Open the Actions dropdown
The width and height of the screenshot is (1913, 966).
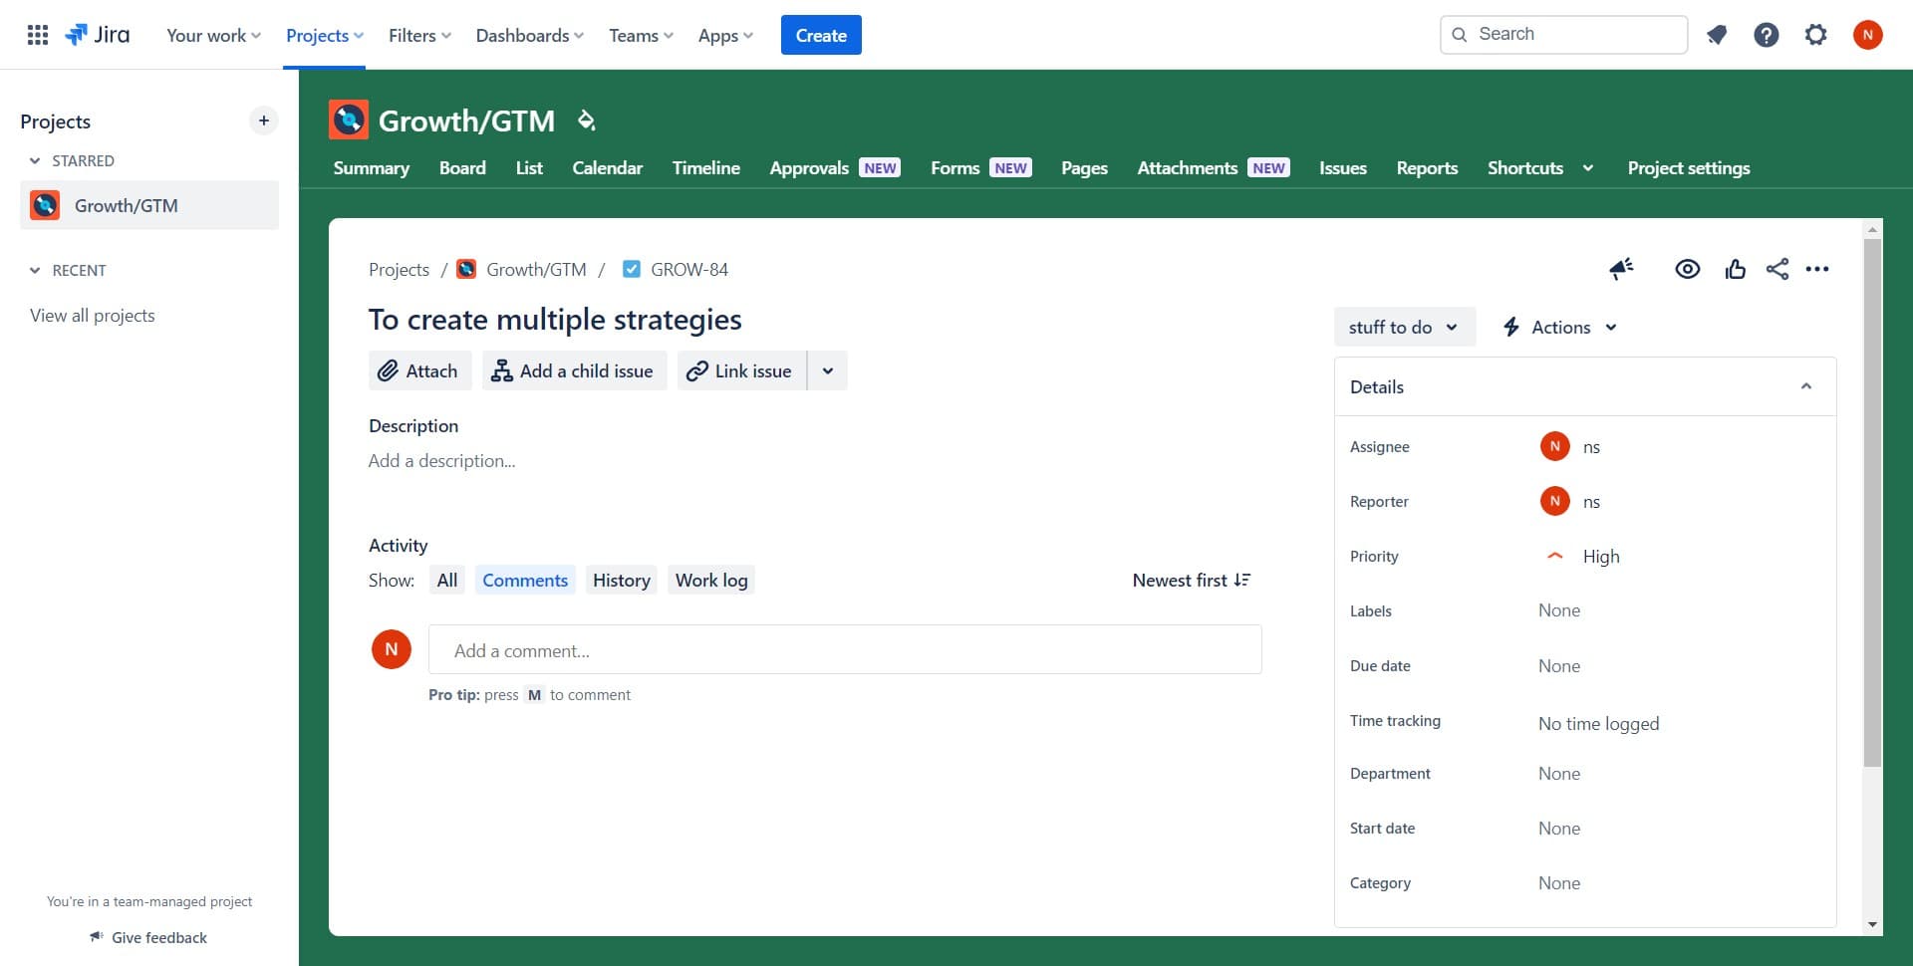(1558, 326)
